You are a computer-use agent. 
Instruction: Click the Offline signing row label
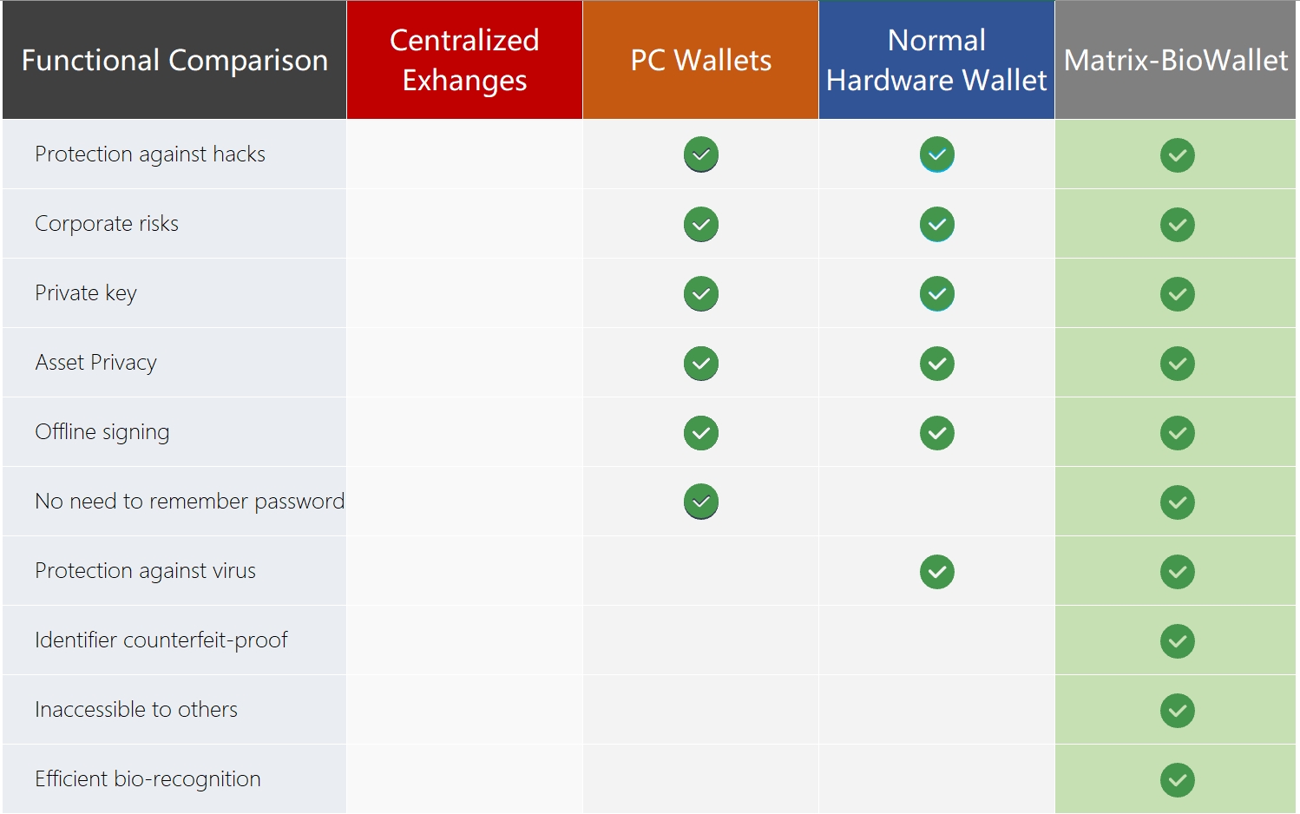pyautogui.click(x=102, y=432)
